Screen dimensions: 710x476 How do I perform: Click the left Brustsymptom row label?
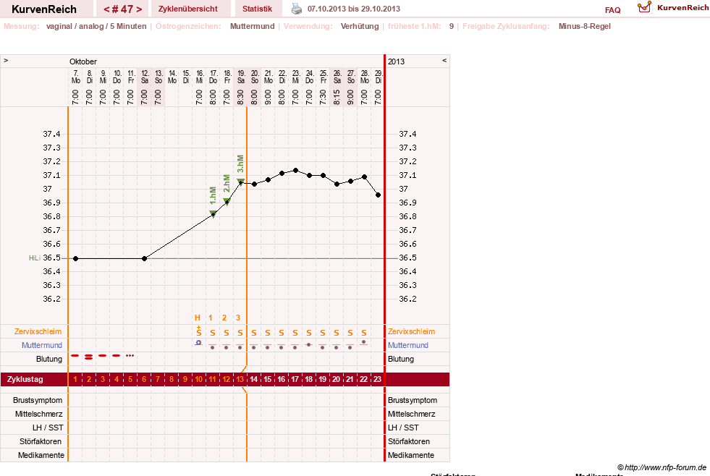click(x=38, y=401)
